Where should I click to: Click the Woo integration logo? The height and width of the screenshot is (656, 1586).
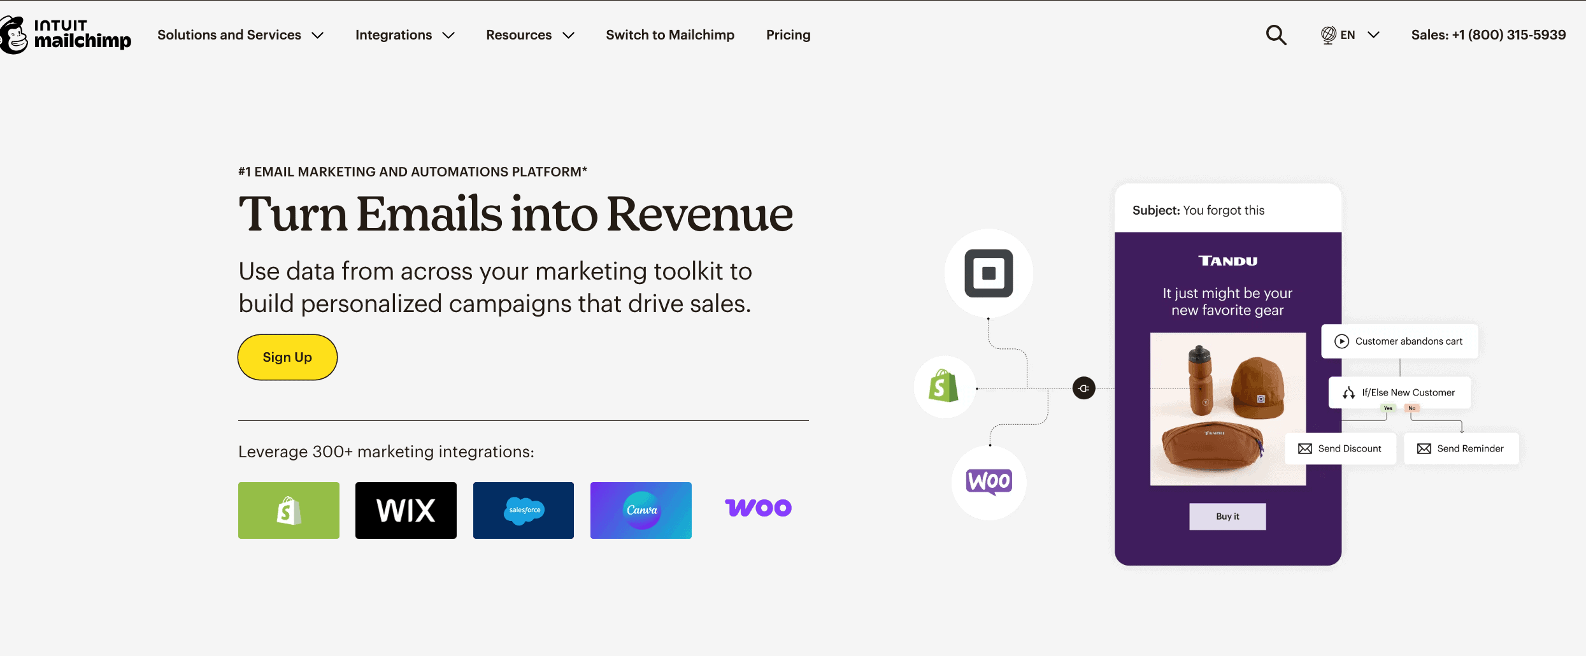click(758, 508)
